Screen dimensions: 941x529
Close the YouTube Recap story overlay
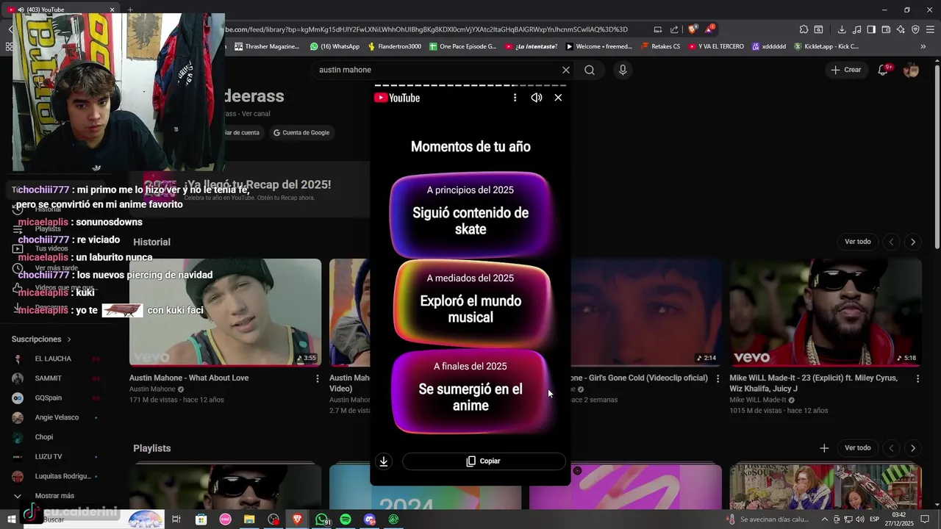point(558,98)
